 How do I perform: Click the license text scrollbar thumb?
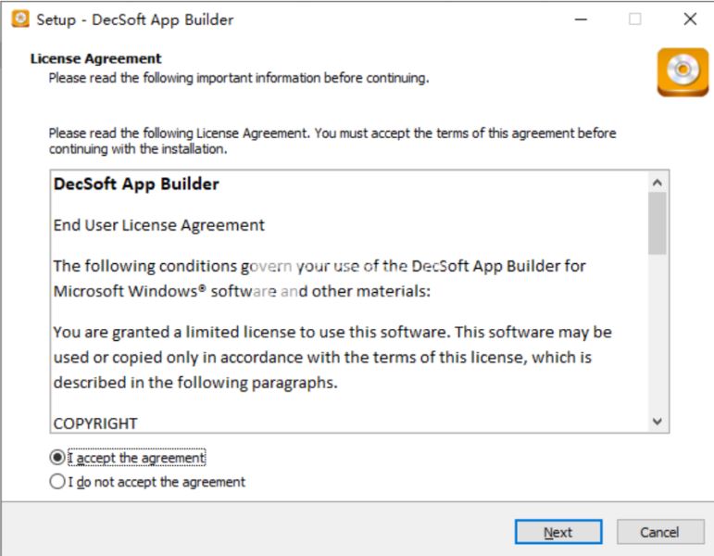click(x=658, y=222)
